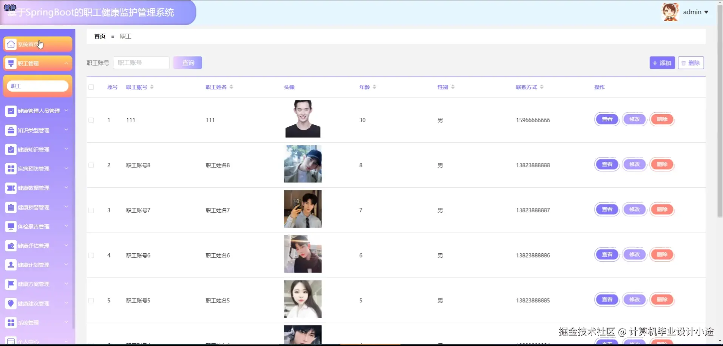Image resolution: width=723 pixels, height=346 pixels.
Task: Expand the 知识类型管理 chevron
Action: click(x=66, y=130)
